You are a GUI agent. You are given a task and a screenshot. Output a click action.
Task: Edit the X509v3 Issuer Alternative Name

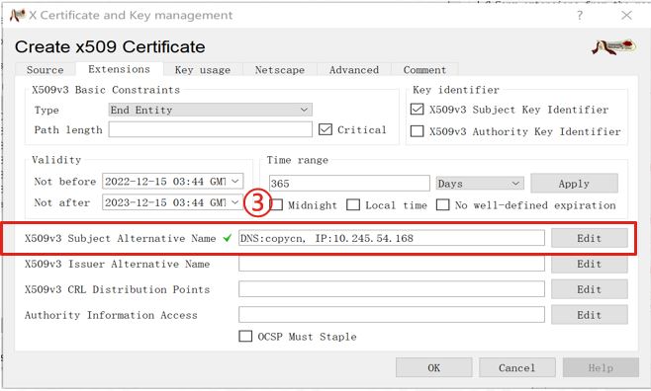tap(589, 264)
